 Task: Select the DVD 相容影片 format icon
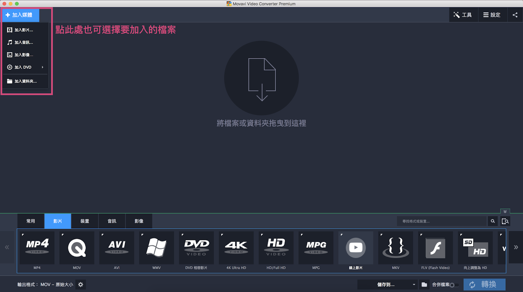[196, 248]
